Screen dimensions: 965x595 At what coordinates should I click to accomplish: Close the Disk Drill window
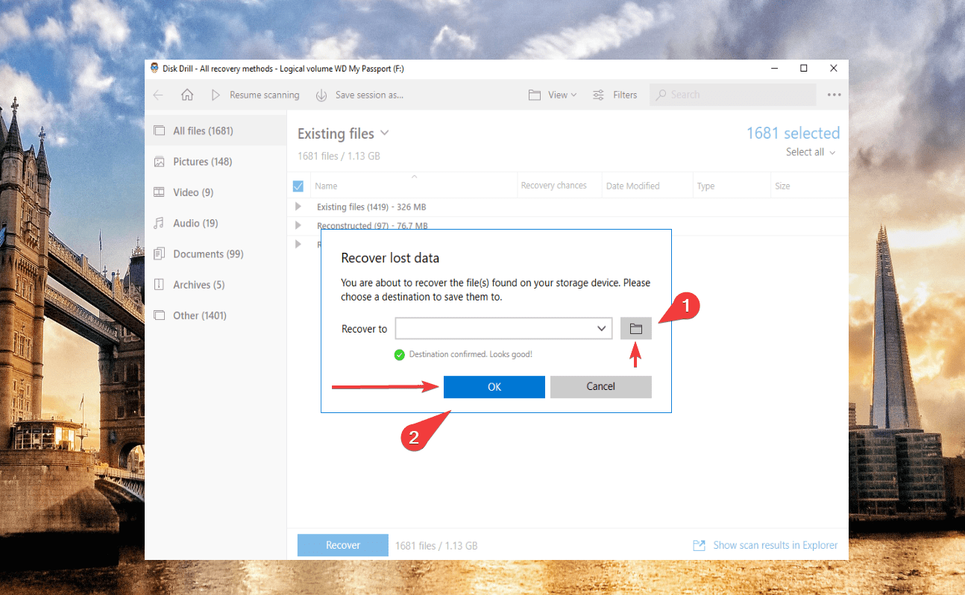(834, 68)
